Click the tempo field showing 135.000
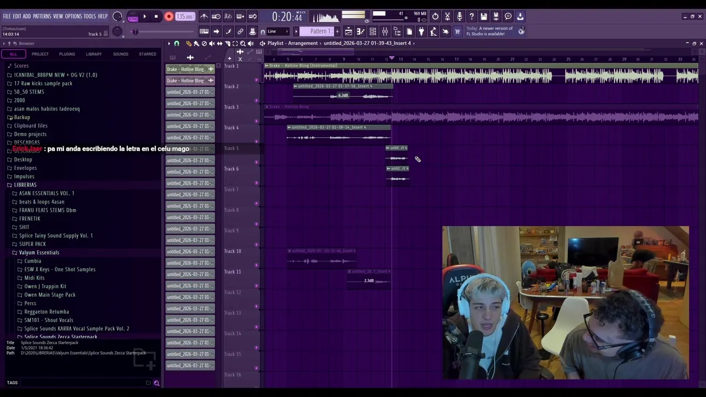Viewport: 706px width, 397px height. (185, 17)
